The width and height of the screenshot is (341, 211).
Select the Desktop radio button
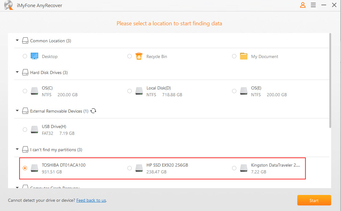(x=25, y=56)
